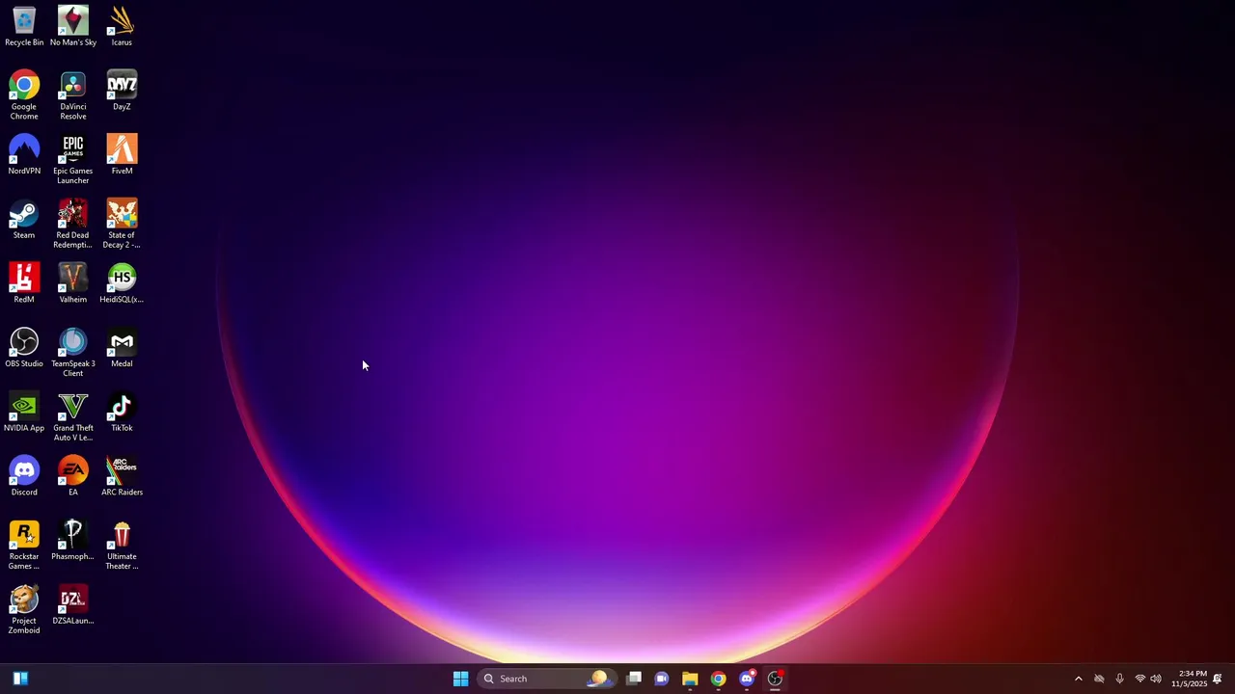This screenshot has height=694, width=1235.
Task: Select the State of Decay 2 shortcut
Action: [x=122, y=224]
